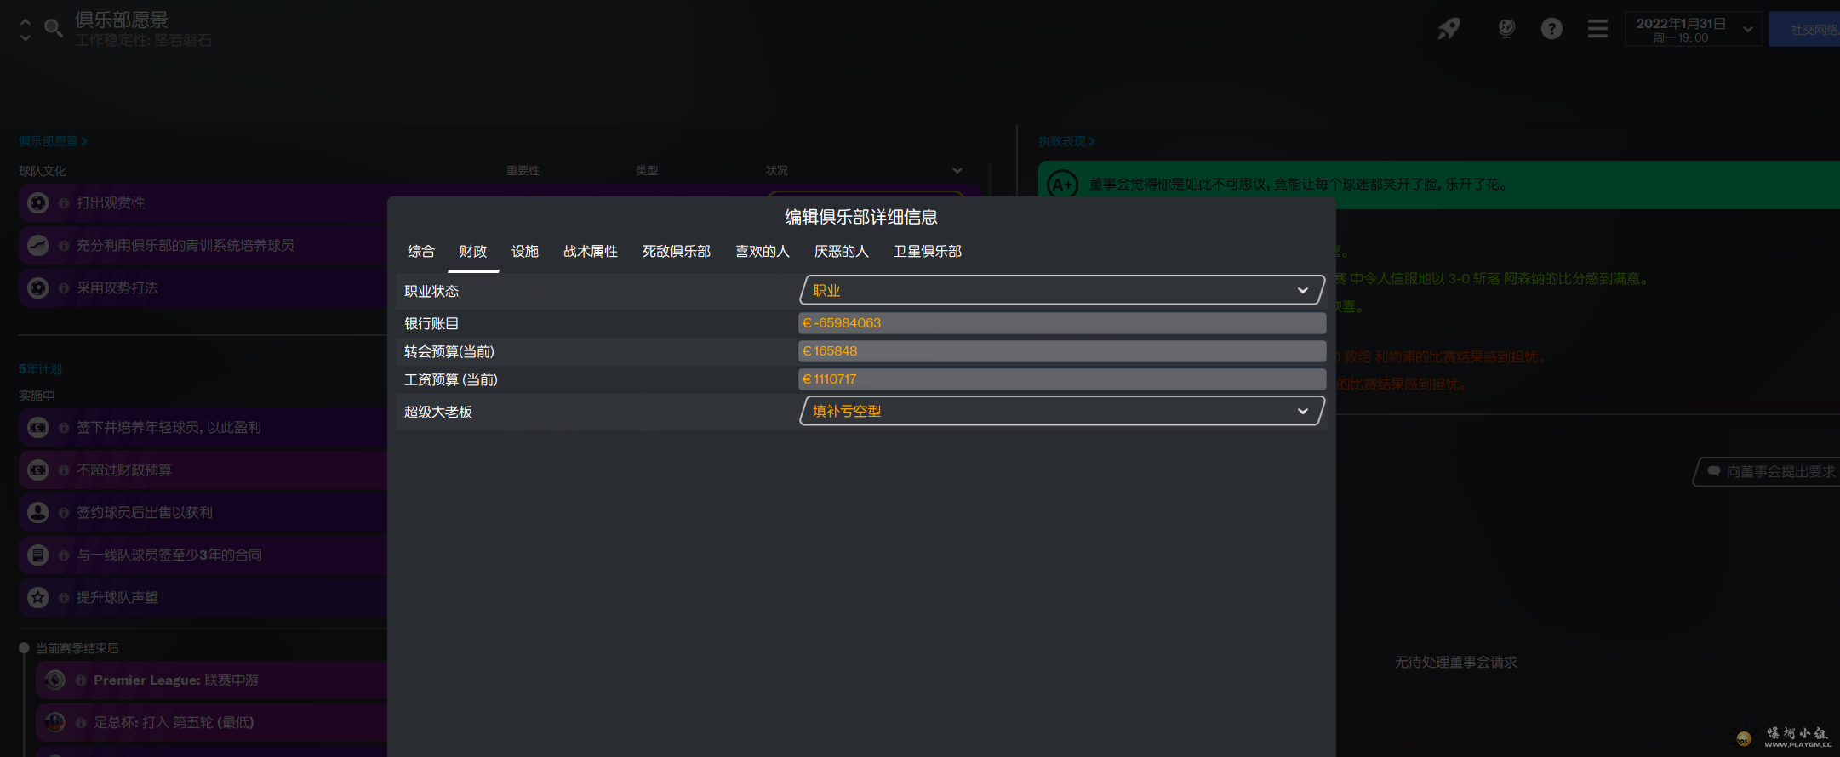This screenshot has width=1840, height=757.
Task: Open the hamburger menu icon
Action: point(1597,29)
